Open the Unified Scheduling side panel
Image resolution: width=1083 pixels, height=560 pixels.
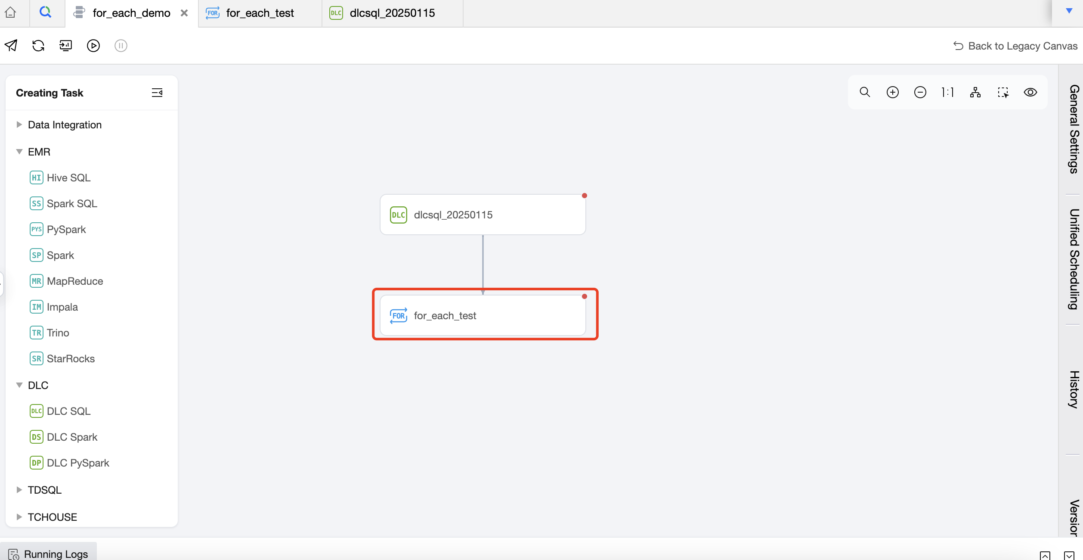pyautogui.click(x=1074, y=259)
